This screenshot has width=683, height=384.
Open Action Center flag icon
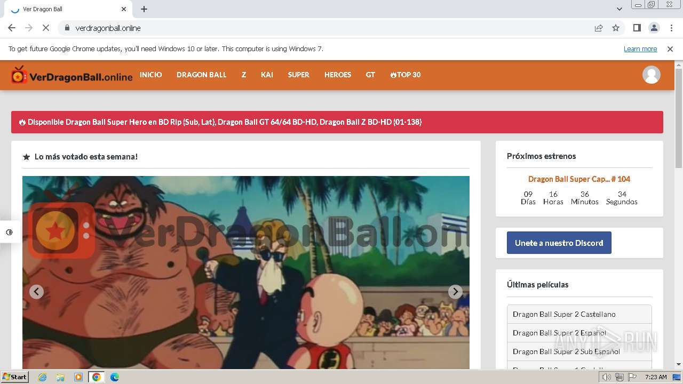click(x=632, y=377)
